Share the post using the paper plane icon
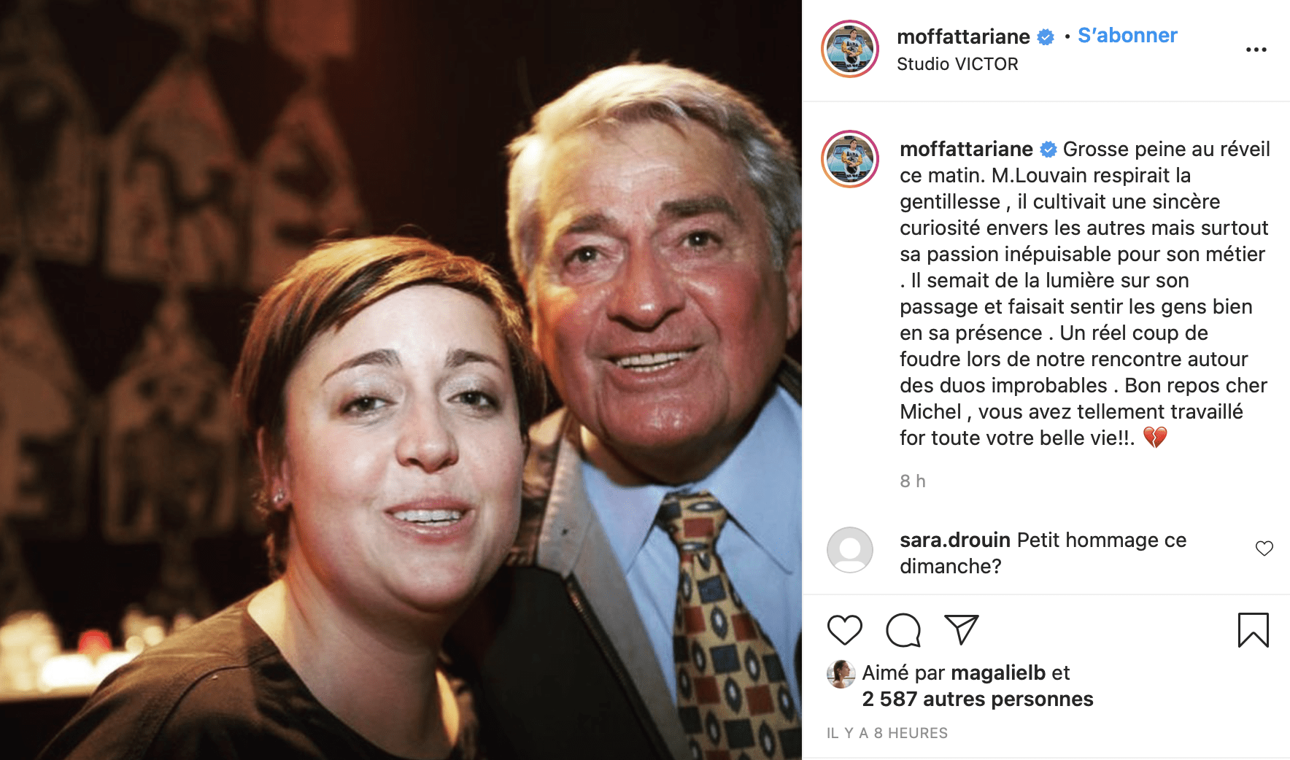 962,630
